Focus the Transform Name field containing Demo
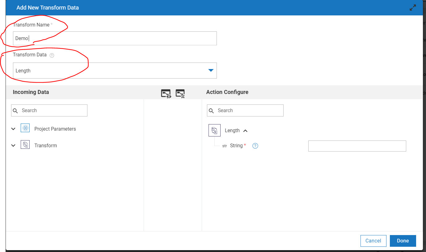Image resolution: width=426 pixels, height=252 pixels. click(x=115, y=39)
